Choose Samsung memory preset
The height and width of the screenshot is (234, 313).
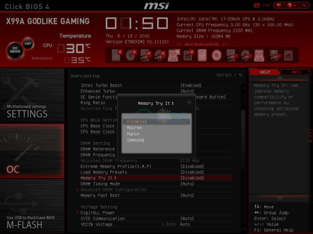pos(135,140)
